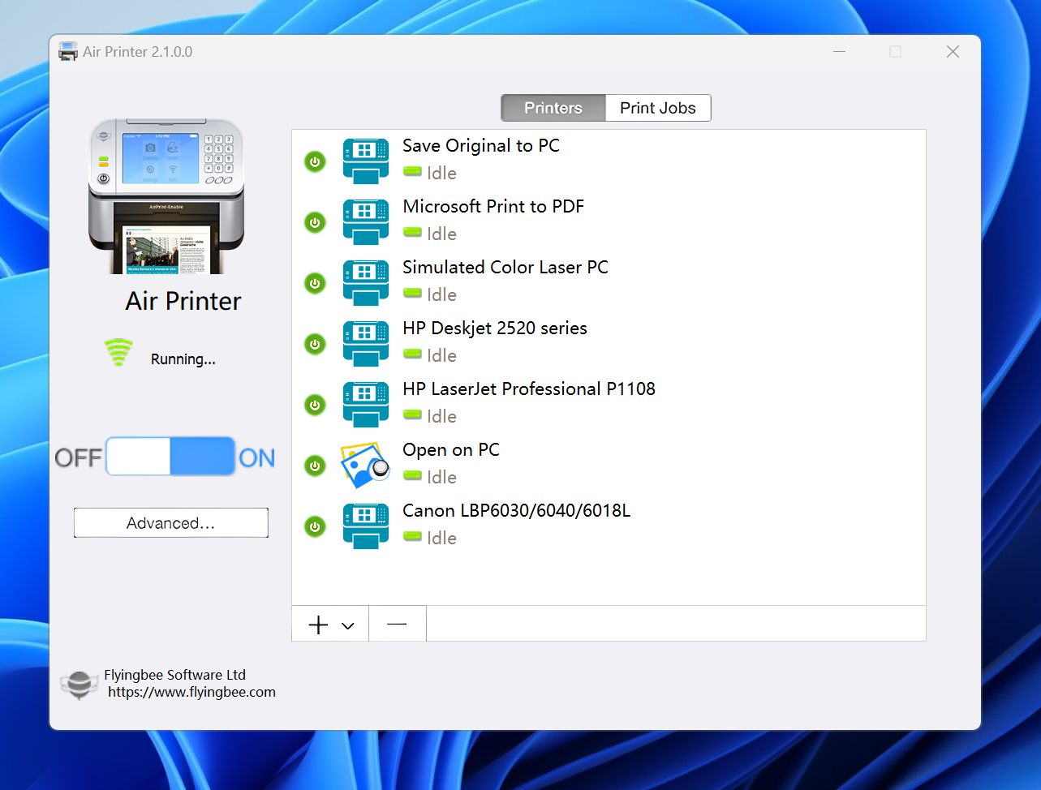Click the Running... status text
The image size is (1041, 790).
point(183,359)
